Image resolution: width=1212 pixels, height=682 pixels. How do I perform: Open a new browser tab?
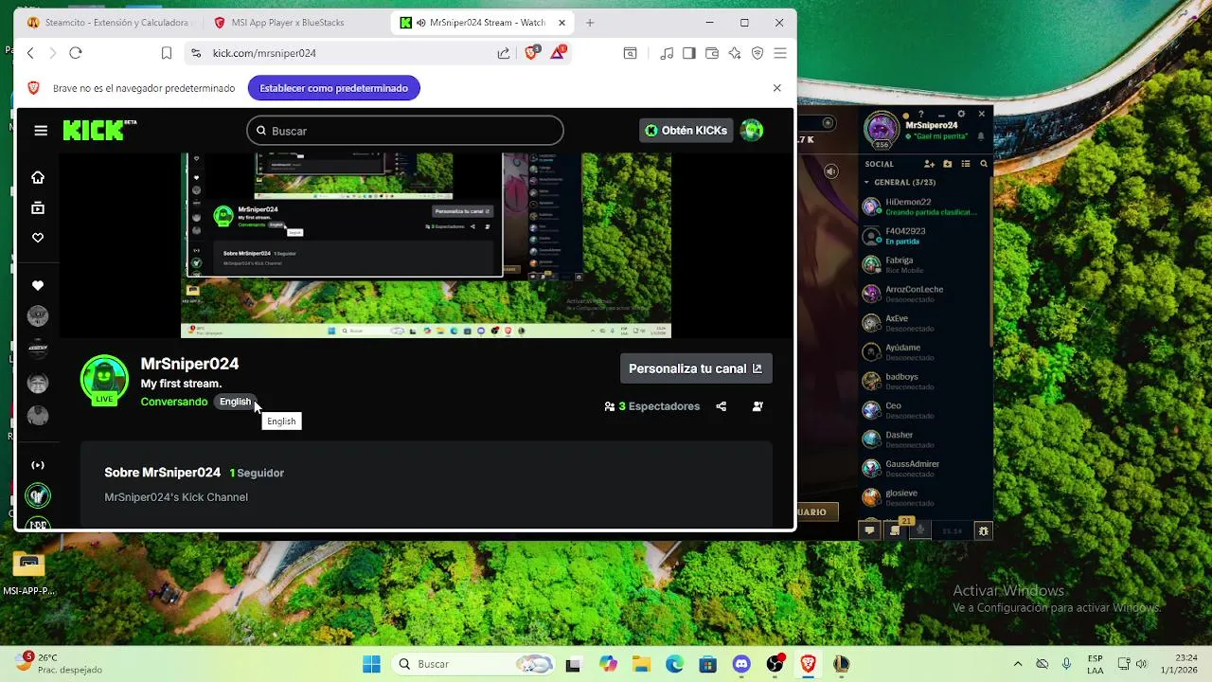[x=590, y=23]
